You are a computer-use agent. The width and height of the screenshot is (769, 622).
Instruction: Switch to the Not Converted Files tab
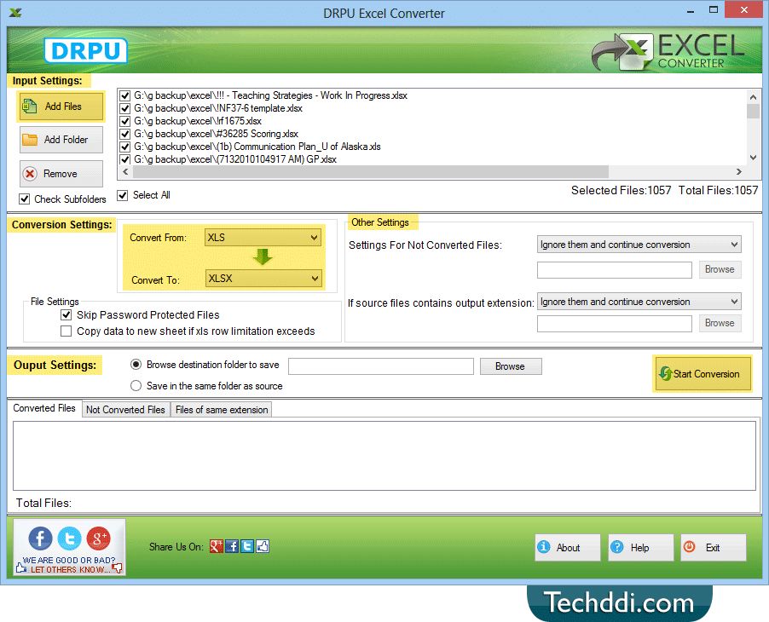[125, 410]
